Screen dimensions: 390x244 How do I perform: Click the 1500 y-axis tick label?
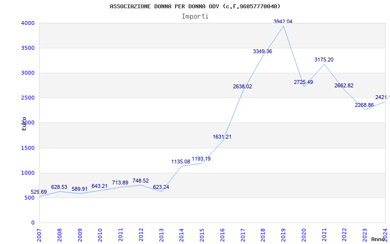tap(28, 148)
